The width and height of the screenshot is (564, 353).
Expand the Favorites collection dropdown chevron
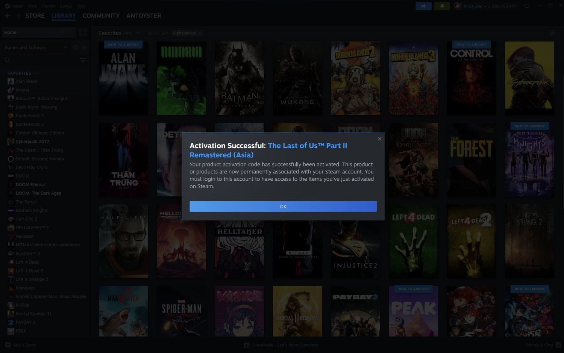point(138,33)
